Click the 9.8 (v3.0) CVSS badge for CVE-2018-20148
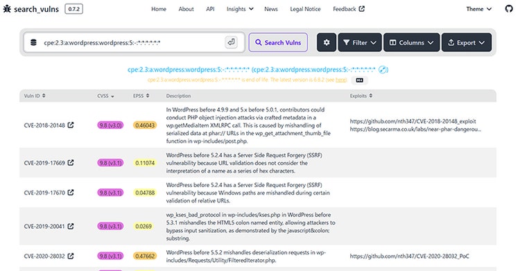 tap(110, 125)
